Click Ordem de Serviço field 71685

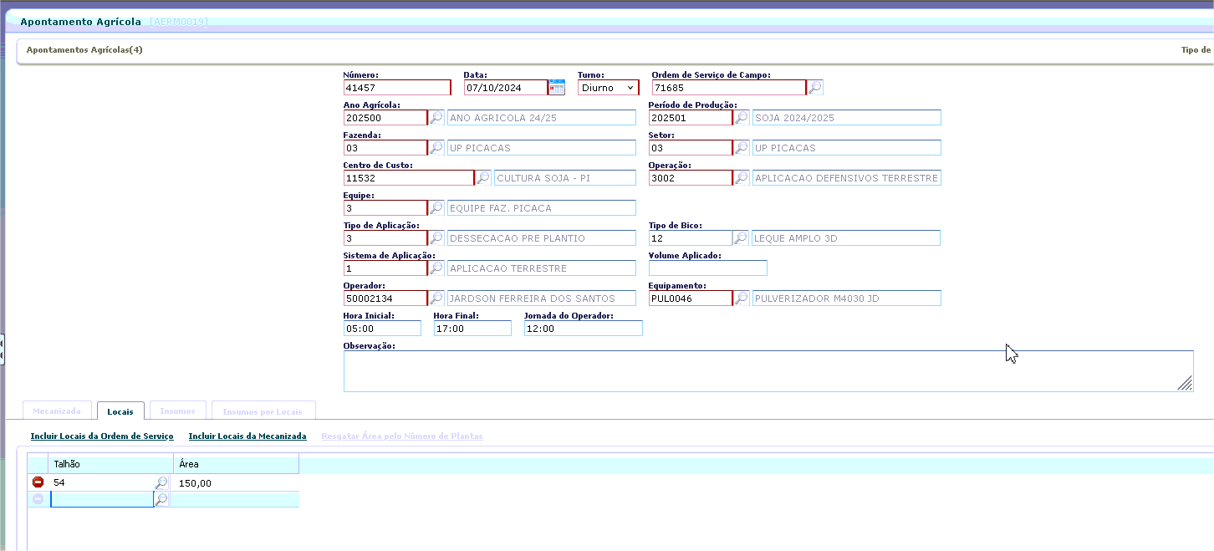point(729,87)
